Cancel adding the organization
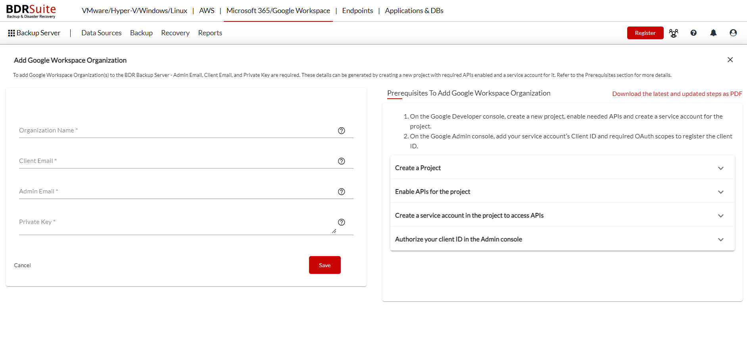Viewport: 747px width, 354px height. [x=22, y=265]
